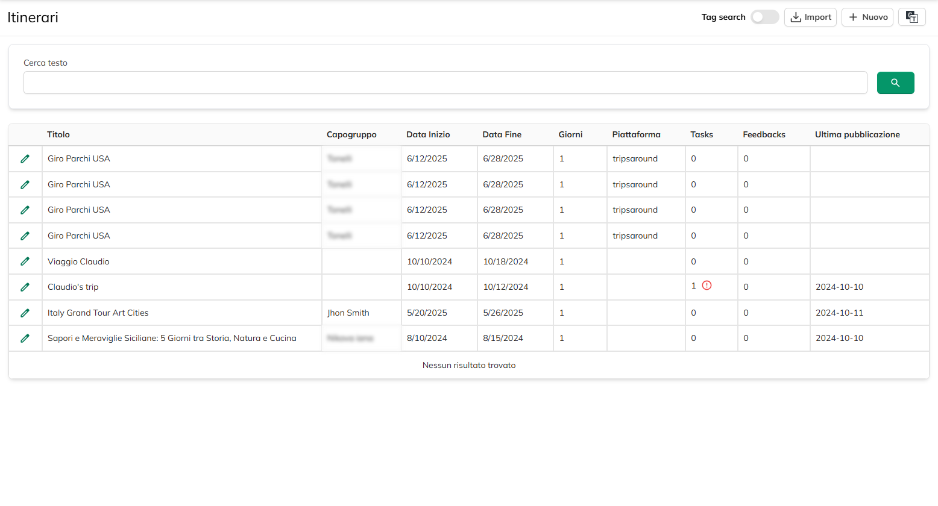The height and width of the screenshot is (506, 938).
Task: Create a new itinerary with Nuovo
Action: [x=867, y=17]
